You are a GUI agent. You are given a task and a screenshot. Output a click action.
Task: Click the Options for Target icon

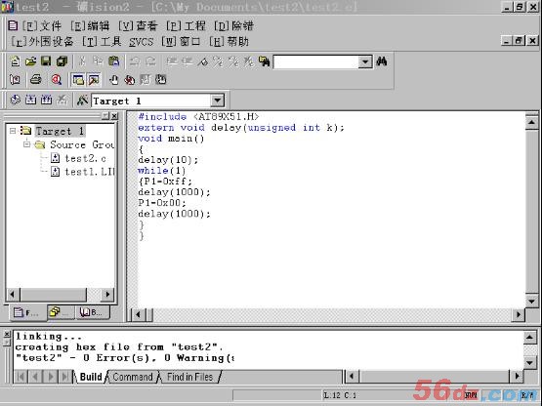pyautogui.click(x=82, y=101)
